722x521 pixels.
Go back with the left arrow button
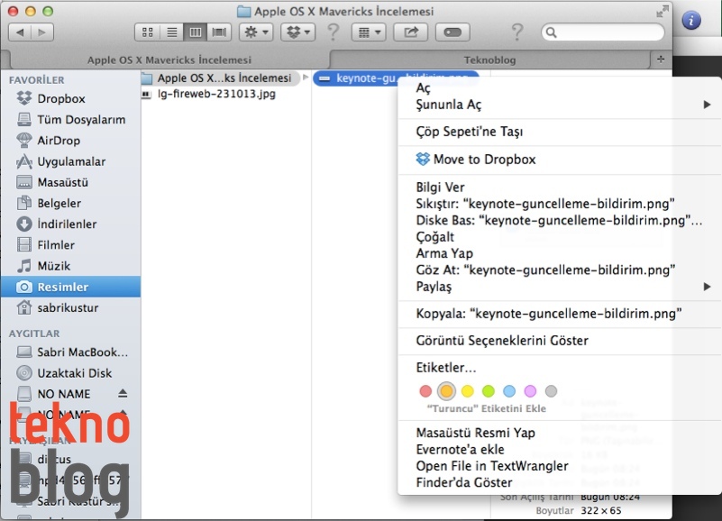(x=20, y=32)
